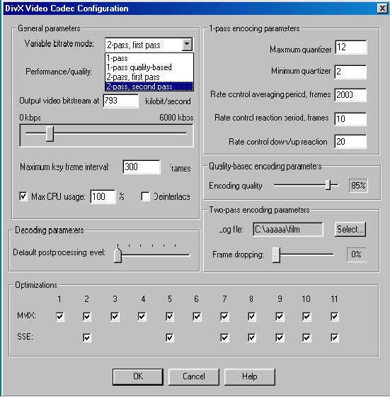Screen dimensions: 390x397
Task: Click the 85% encoding quality value
Action: pos(358,186)
